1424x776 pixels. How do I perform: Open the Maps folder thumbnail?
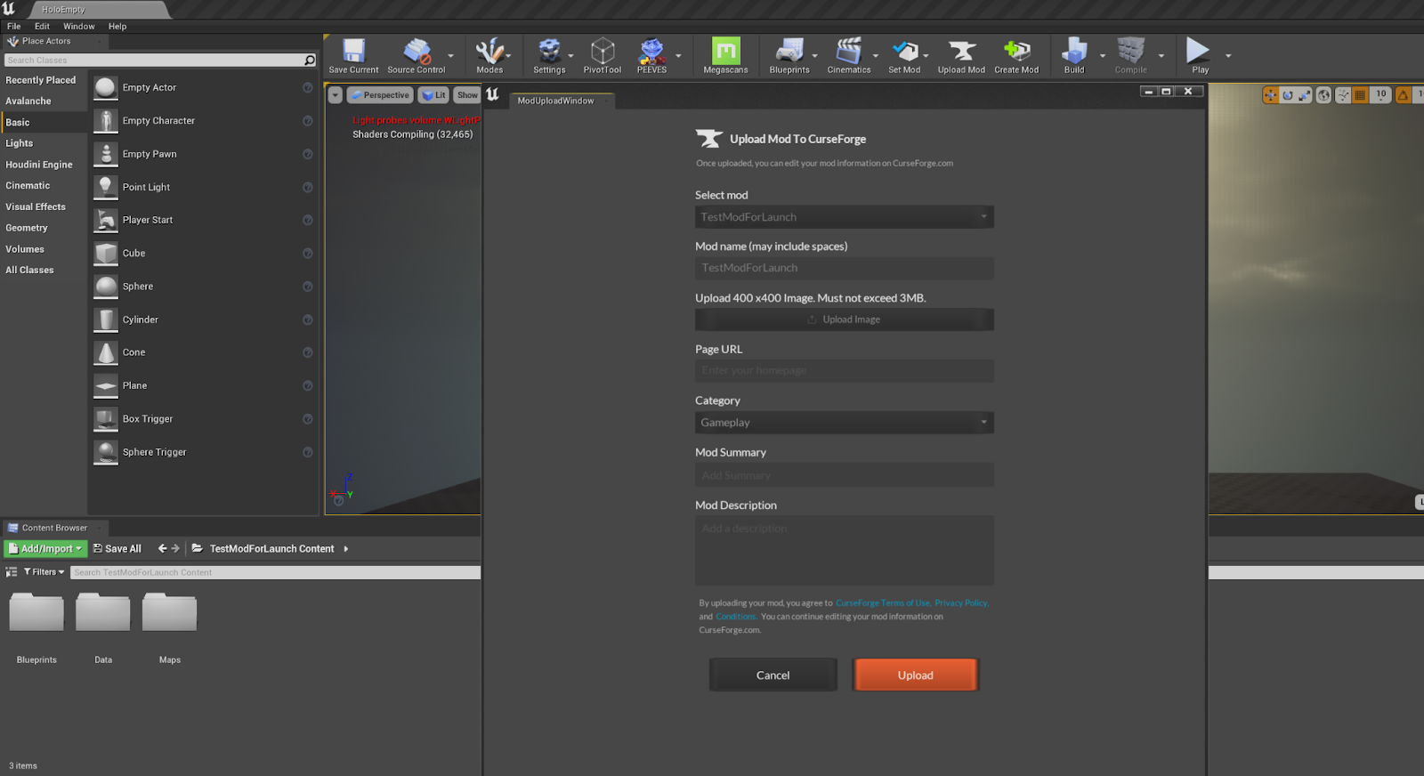170,612
